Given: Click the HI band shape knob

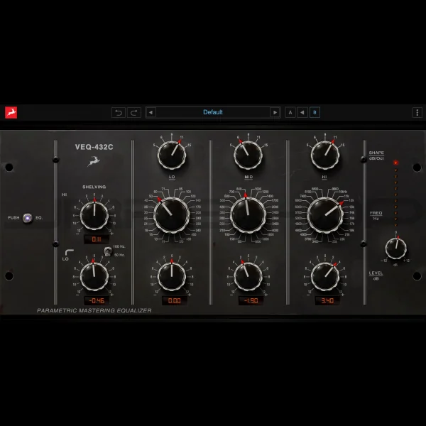Looking at the screenshot, I should [325, 155].
